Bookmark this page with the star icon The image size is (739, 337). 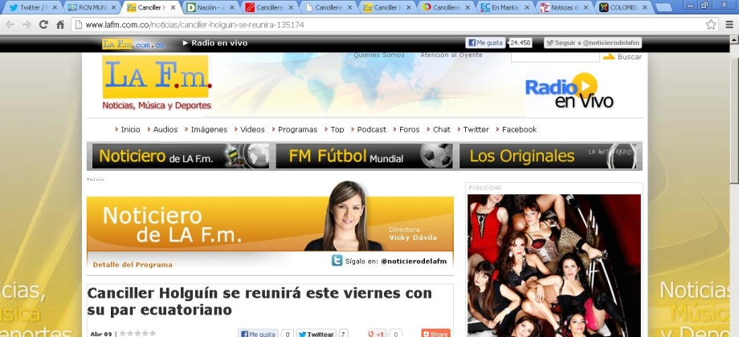tap(711, 25)
